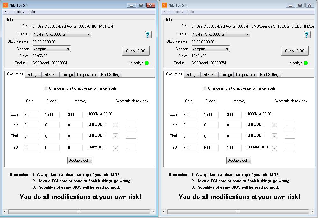
Task: Click BIOS version 62.92.23.00.00 text
Action: coord(44,42)
